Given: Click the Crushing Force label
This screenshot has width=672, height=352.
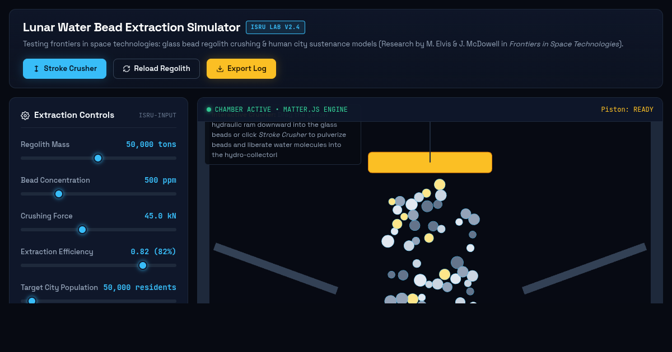Looking at the screenshot, I should point(46,216).
